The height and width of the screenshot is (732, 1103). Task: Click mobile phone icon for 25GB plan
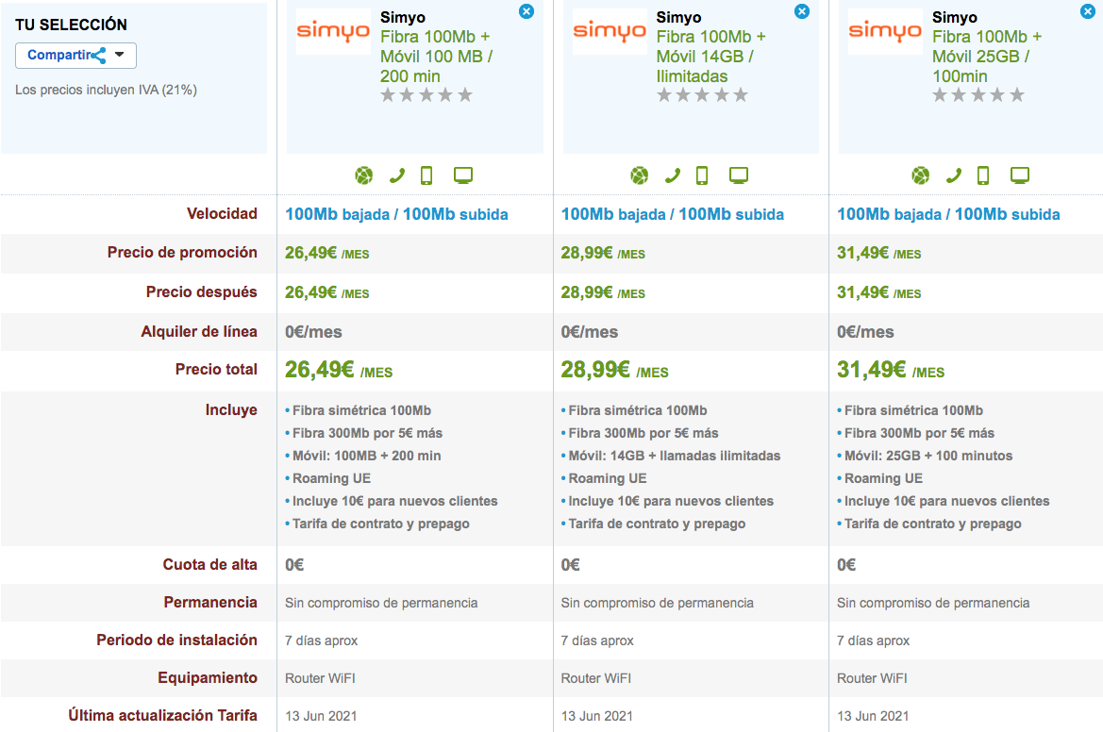tap(983, 175)
